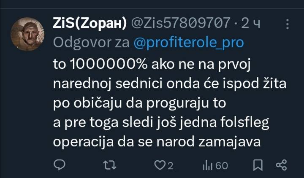Click the word 'folsfleg' in the tweet
304x178 pixels.
(x=244, y=123)
